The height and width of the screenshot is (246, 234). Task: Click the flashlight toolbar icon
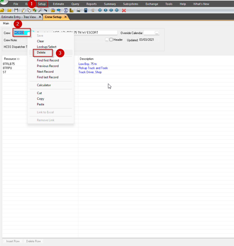point(46,10)
